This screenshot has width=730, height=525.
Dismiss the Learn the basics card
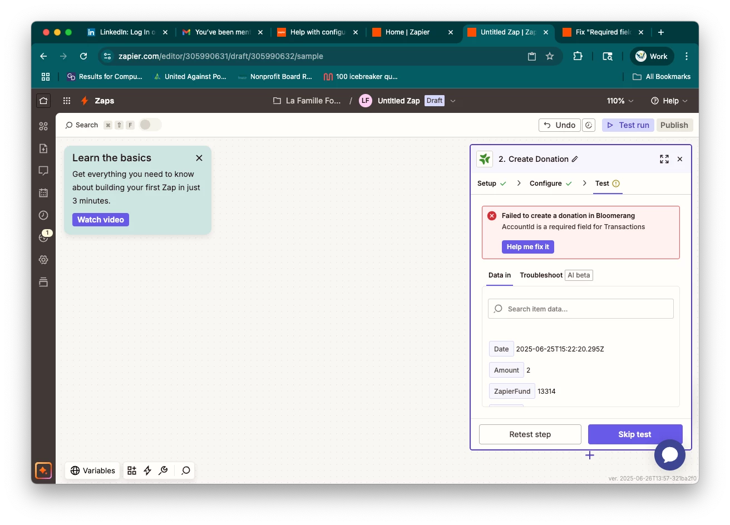click(199, 158)
